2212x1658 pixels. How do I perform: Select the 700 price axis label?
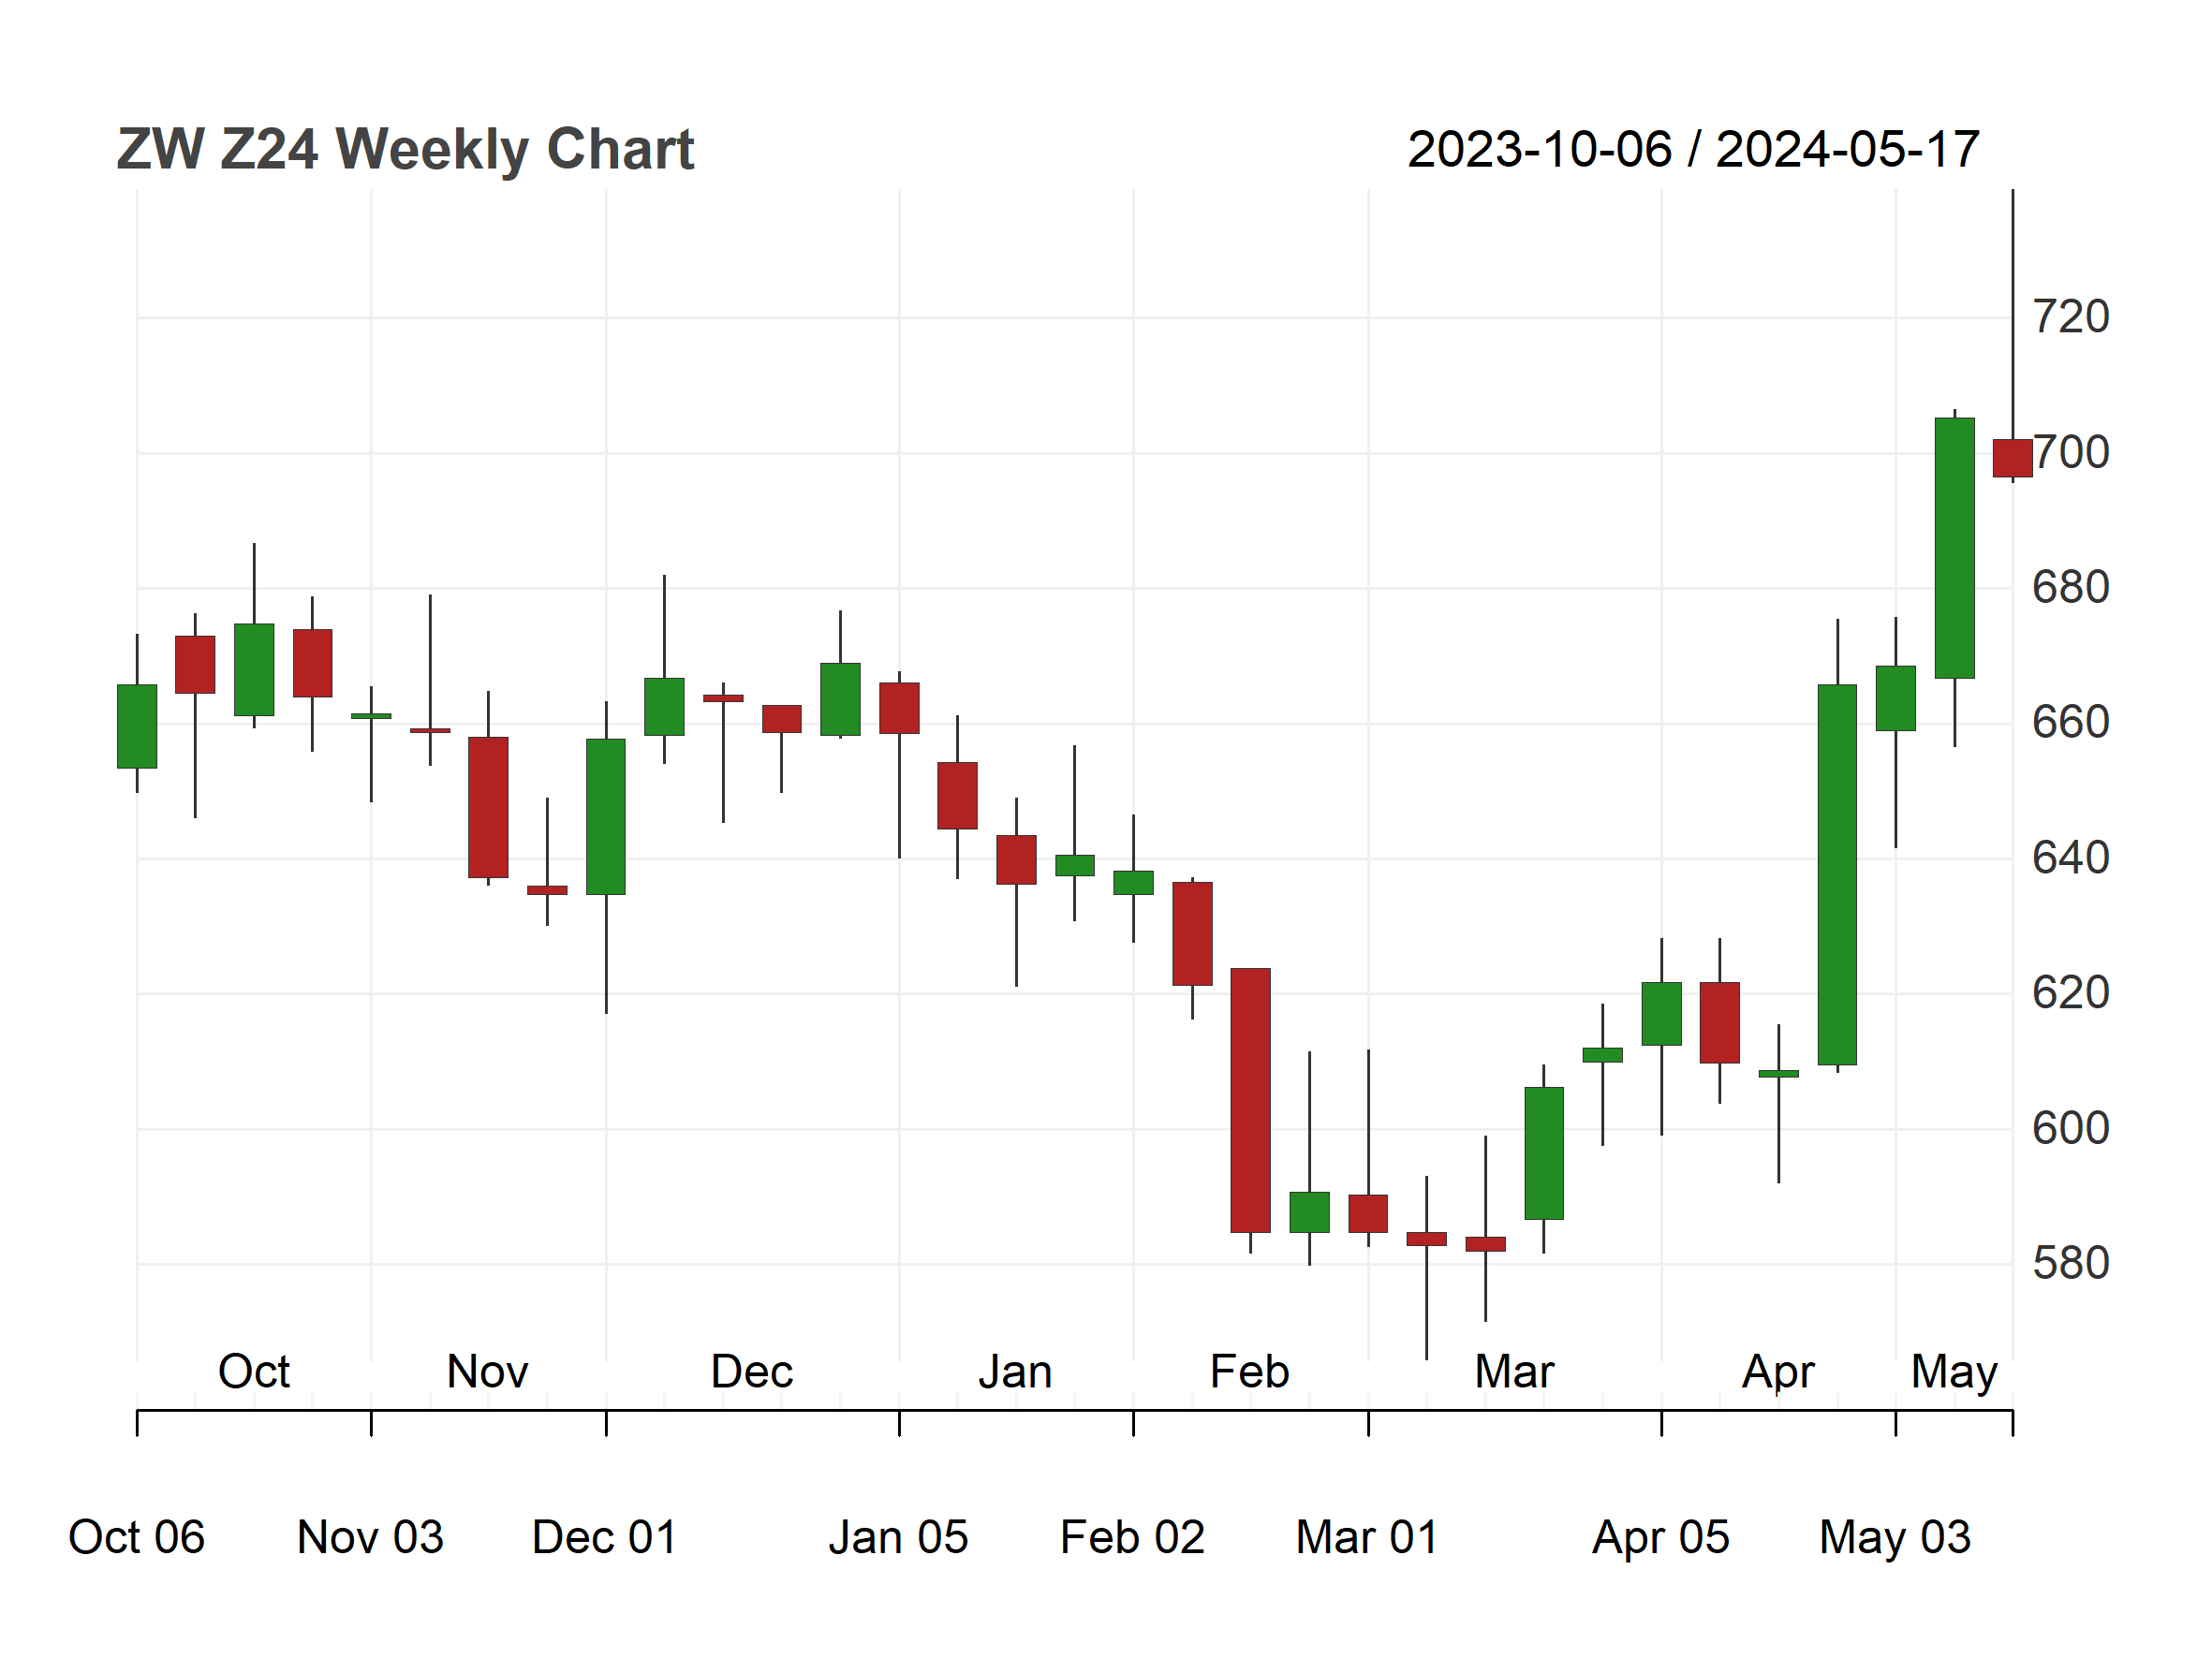pyautogui.click(x=2071, y=453)
